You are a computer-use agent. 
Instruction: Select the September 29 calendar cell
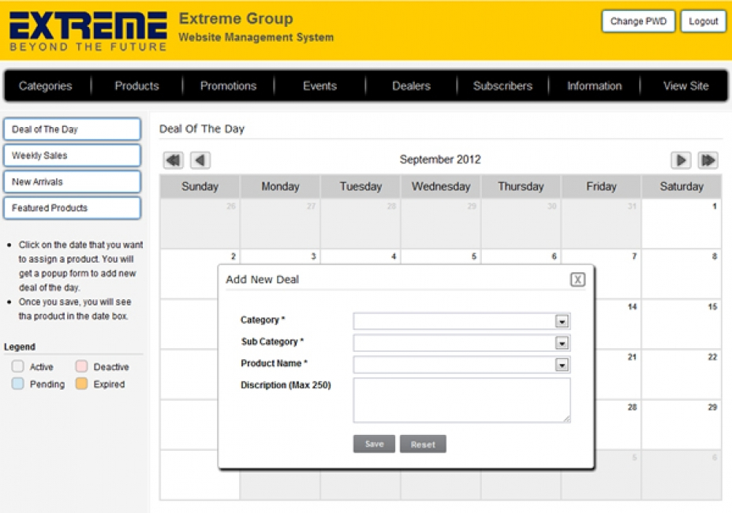point(682,425)
